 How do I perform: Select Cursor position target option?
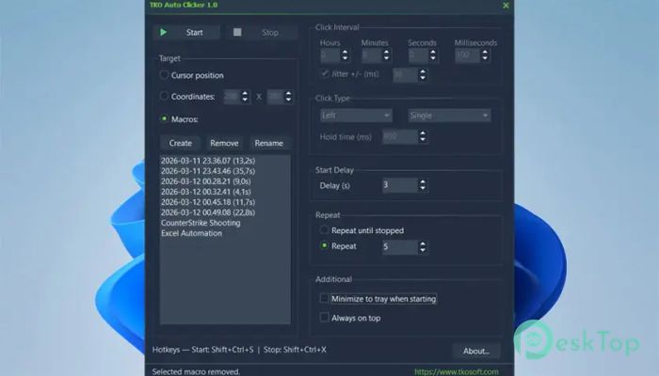164,75
